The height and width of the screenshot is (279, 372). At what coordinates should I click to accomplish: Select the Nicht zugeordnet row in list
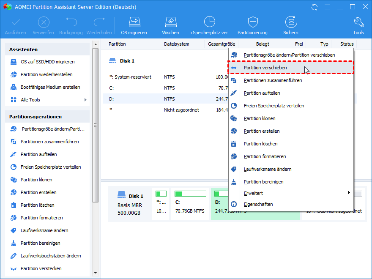(x=166, y=110)
